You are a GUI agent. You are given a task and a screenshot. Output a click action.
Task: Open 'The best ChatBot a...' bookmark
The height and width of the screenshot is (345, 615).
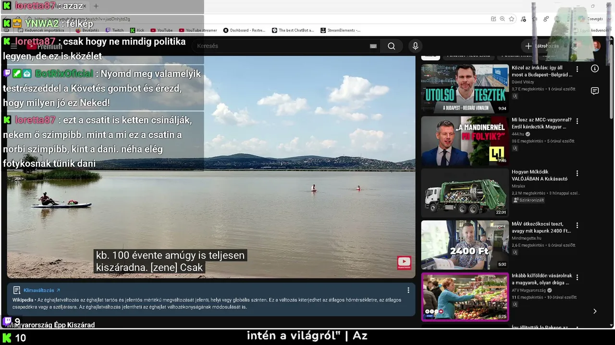pyautogui.click(x=293, y=30)
